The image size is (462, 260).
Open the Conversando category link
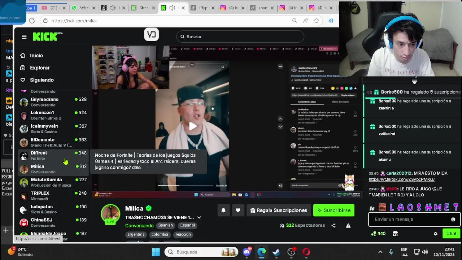139,225
